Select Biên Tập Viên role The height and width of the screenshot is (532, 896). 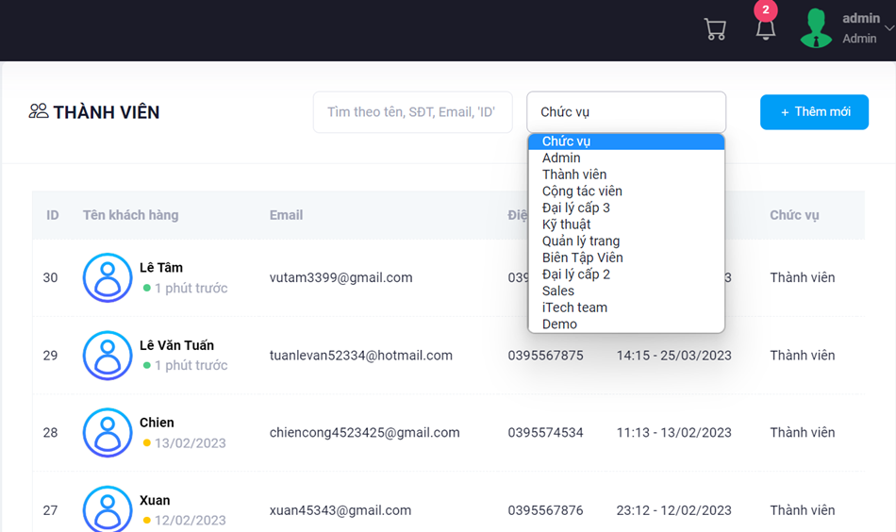point(582,258)
